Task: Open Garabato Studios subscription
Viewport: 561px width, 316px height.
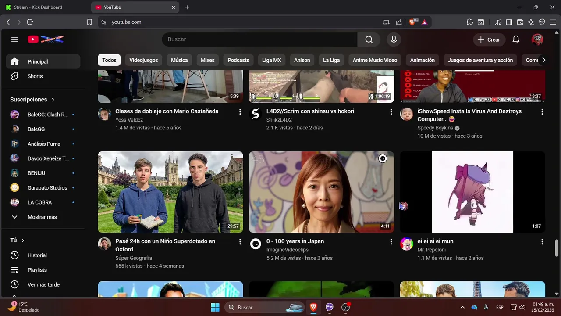Action: 43,187
